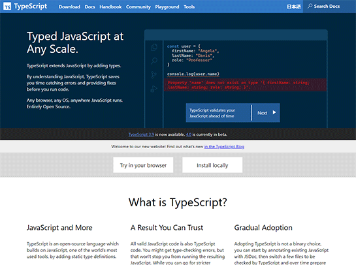
Task: Click the Next button in code demo
Action: click(266, 113)
